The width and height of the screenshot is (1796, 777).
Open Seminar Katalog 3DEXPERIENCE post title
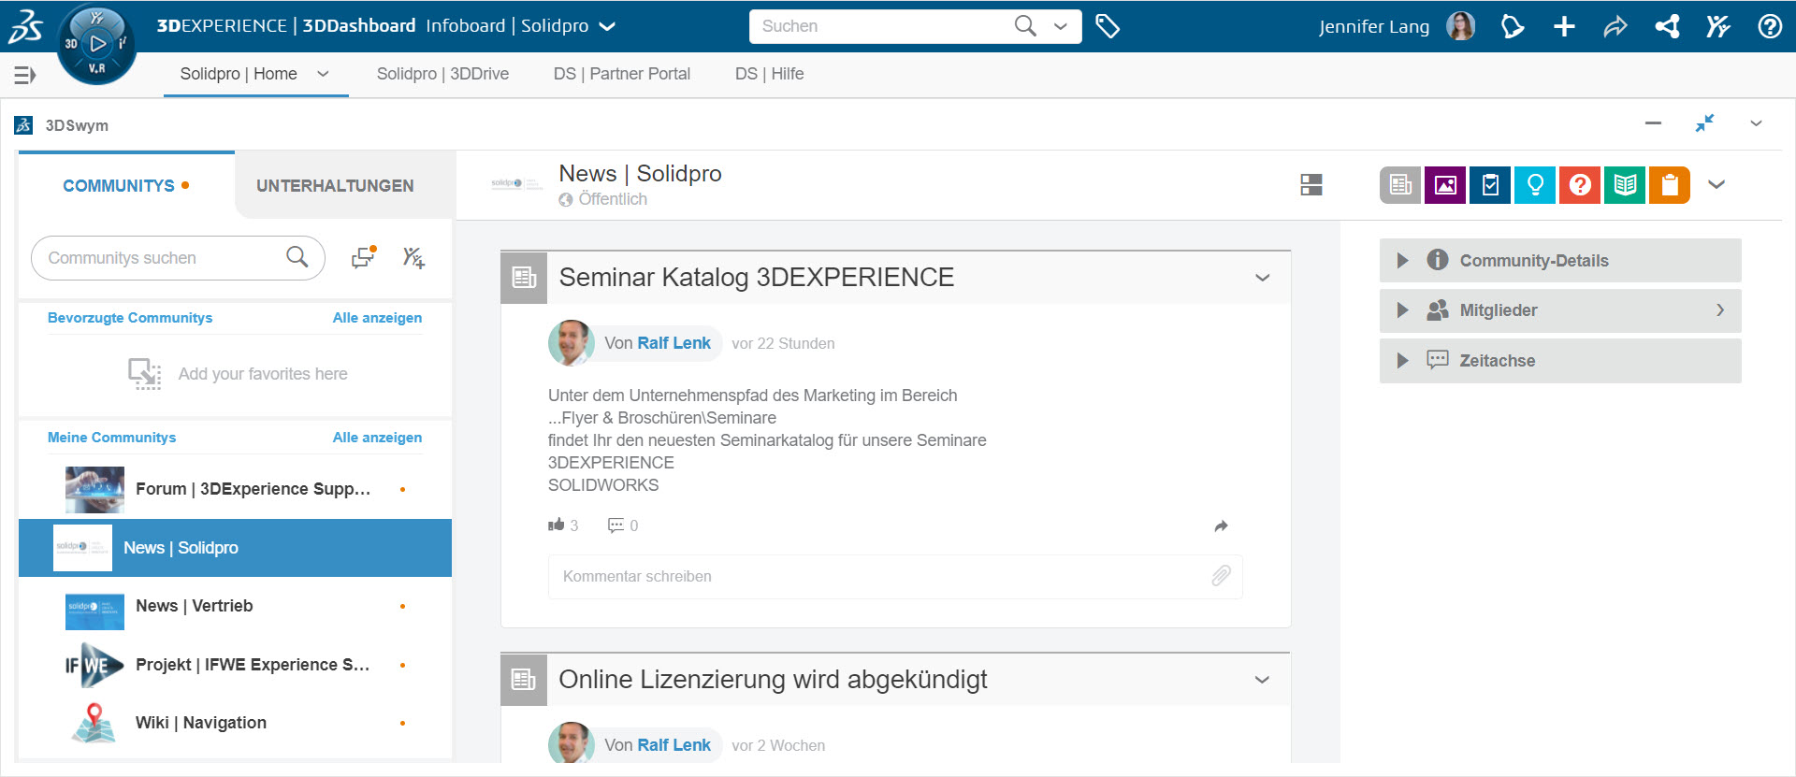click(x=756, y=278)
